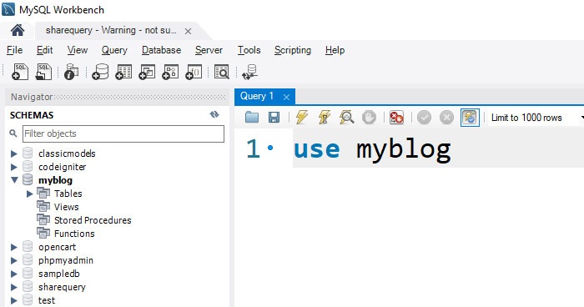Open the object inspector info icon
Screen dimensions: 584x307
point(71,72)
